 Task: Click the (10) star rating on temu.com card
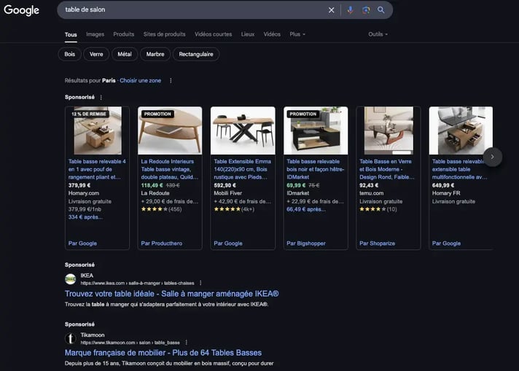[x=378, y=209]
